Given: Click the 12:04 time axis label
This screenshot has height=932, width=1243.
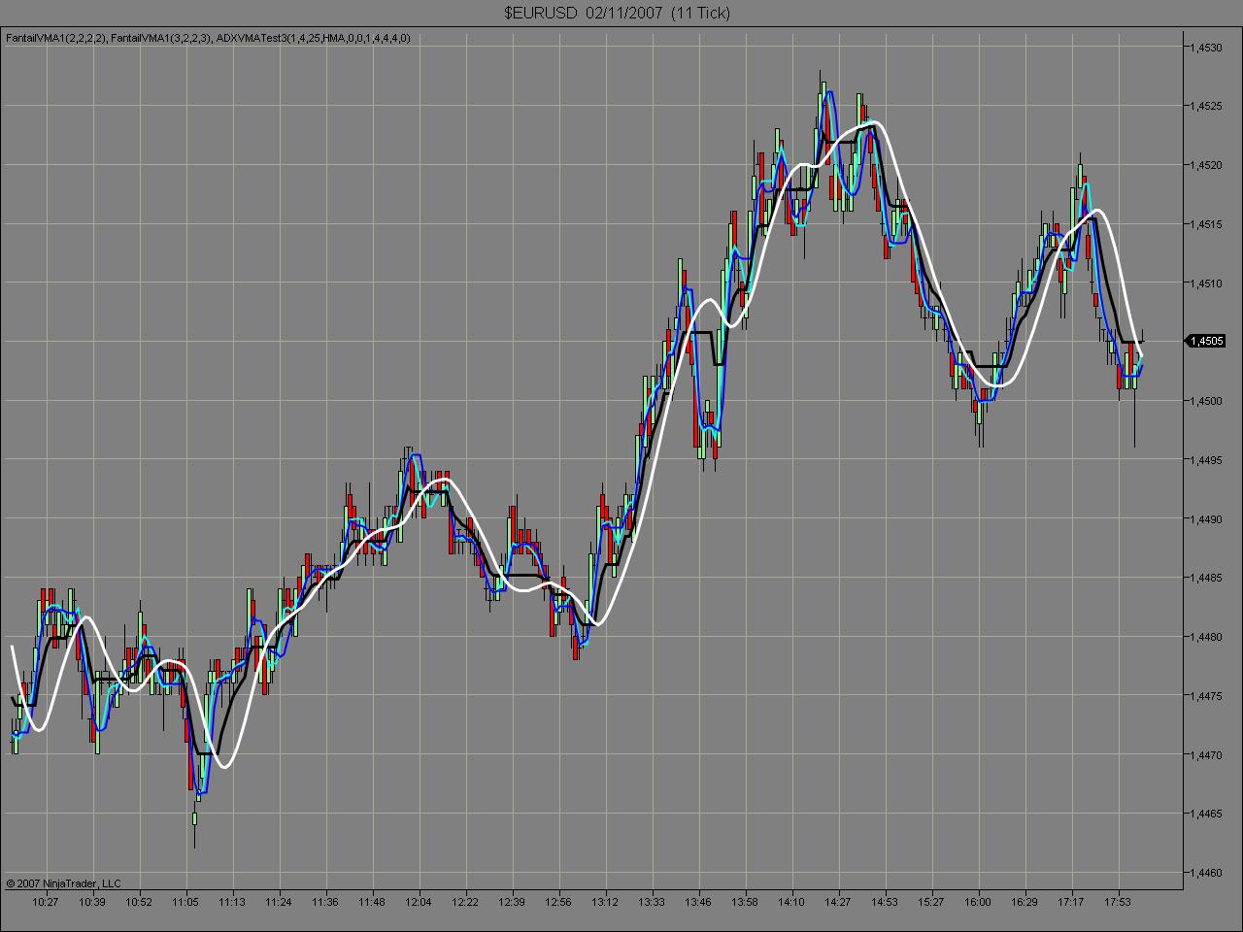Looking at the screenshot, I should [419, 901].
